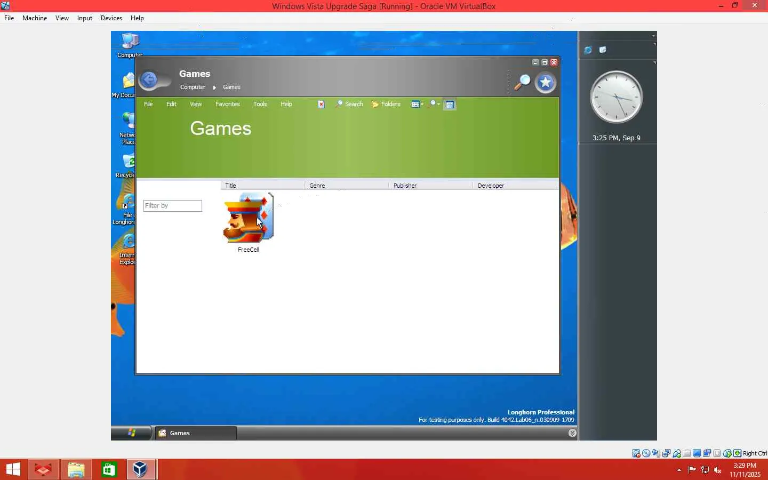Open the Tools menu

click(x=260, y=105)
